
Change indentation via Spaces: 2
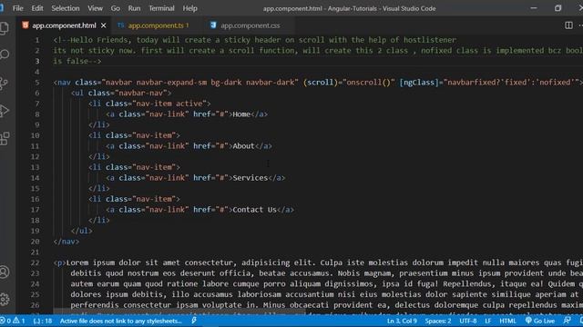coord(438,321)
